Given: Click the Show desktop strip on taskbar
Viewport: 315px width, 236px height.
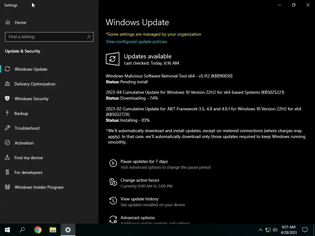Looking at the screenshot, I should pos(314,230).
